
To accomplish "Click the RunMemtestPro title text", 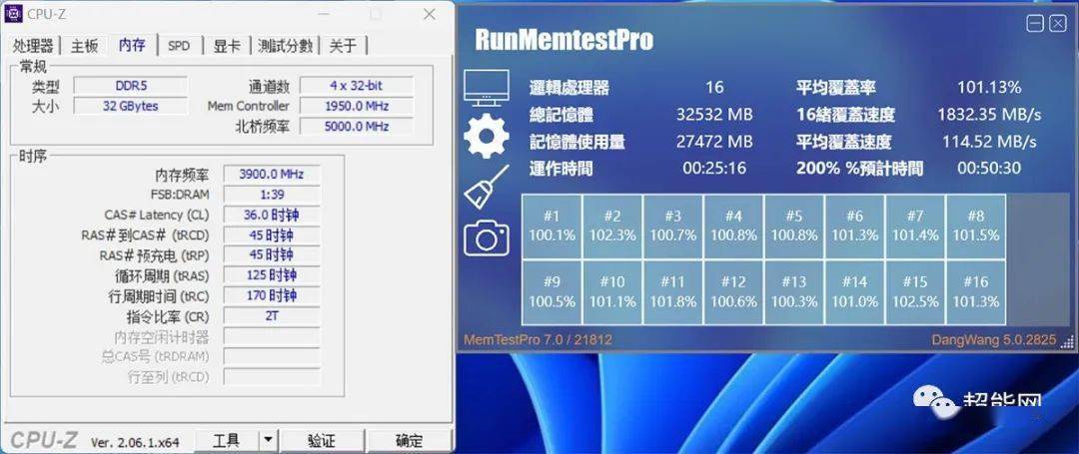I will click(x=563, y=40).
